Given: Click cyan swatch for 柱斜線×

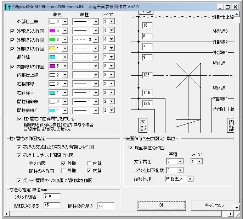Looking at the screenshot, I should click(52, 93).
